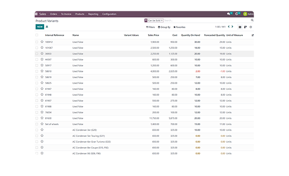Sort by Forecasted Quantity column
This screenshot has width=289, height=176.
(x=215, y=35)
